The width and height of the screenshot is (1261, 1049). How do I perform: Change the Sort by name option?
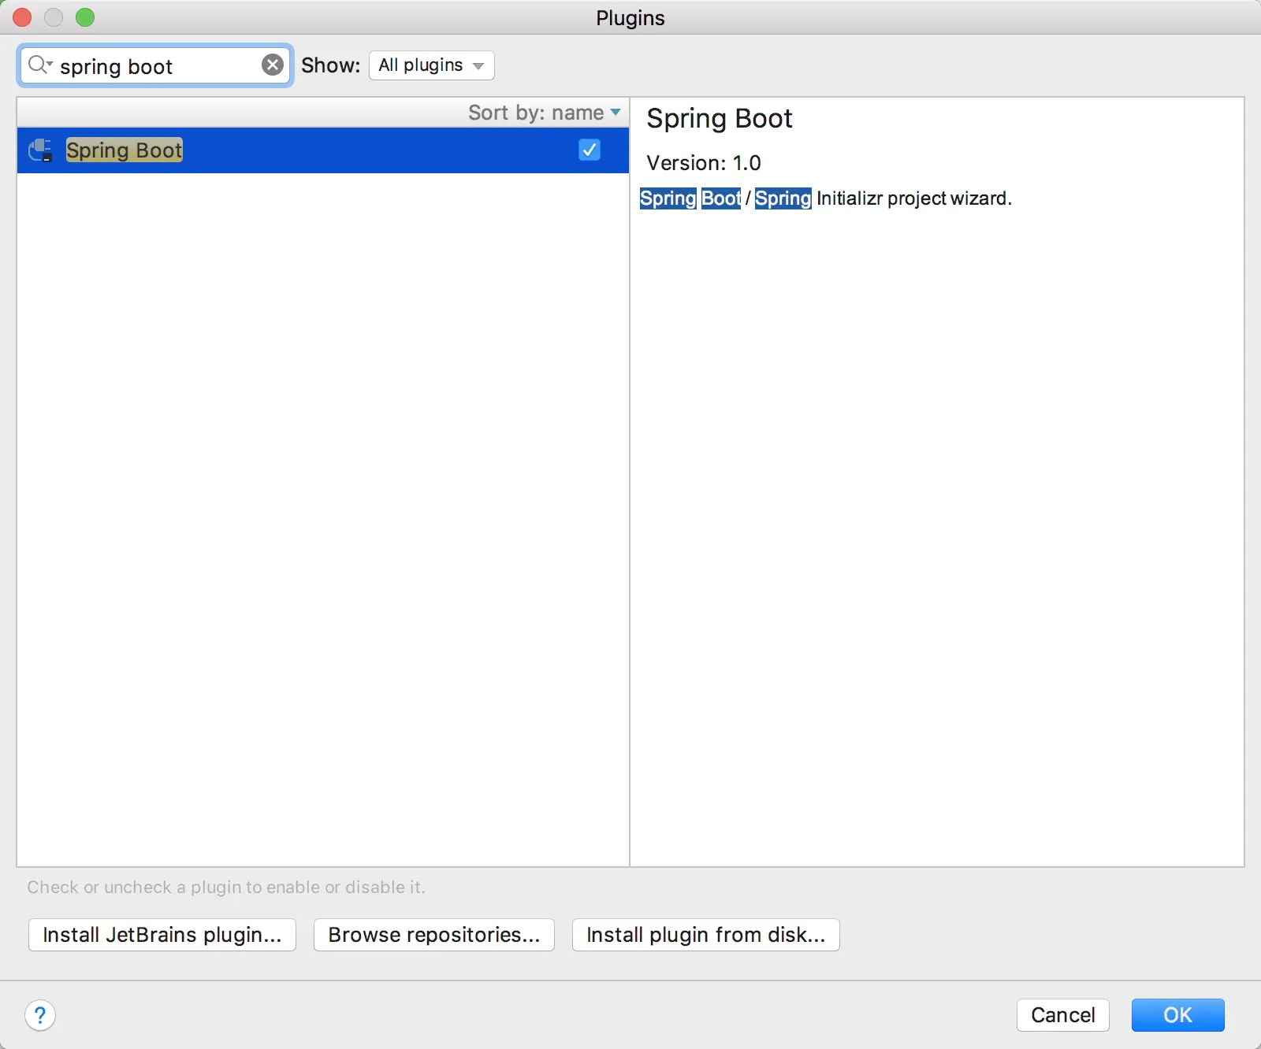pos(545,113)
